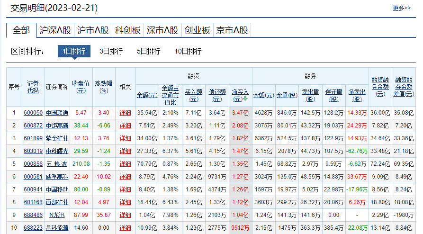Click the 更多>> link

coord(401,8)
